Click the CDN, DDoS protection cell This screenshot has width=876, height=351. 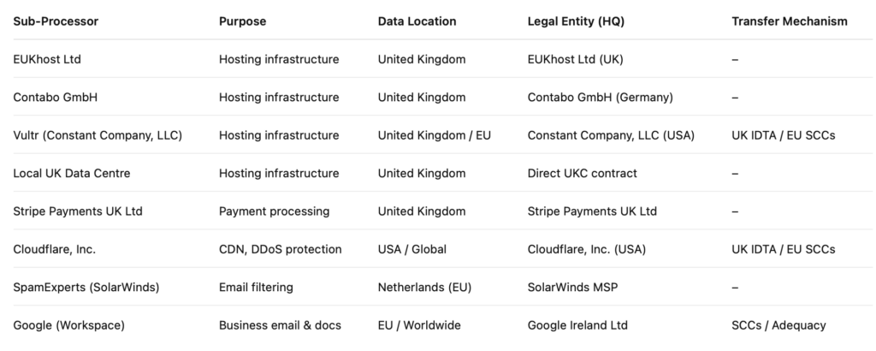click(x=280, y=249)
